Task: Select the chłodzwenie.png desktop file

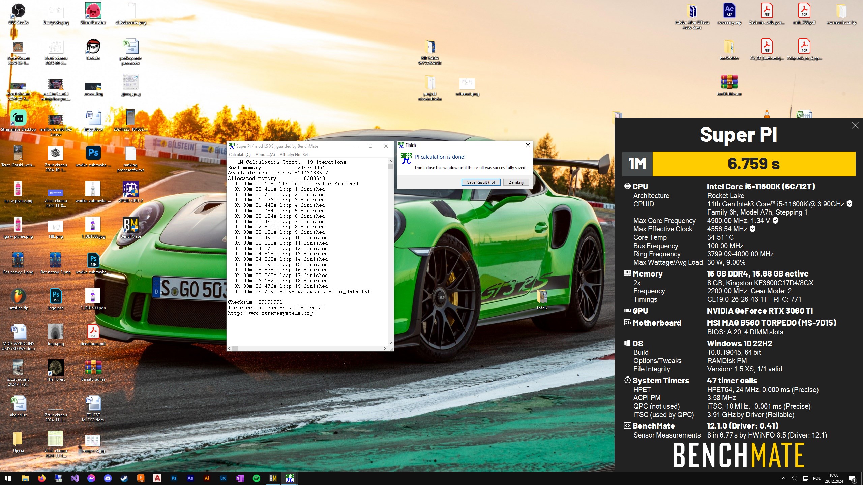Action: point(131,13)
